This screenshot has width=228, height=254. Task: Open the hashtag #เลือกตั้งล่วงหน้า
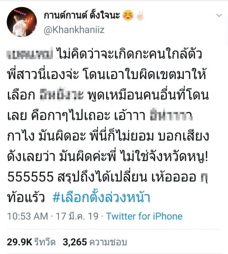click(101, 197)
